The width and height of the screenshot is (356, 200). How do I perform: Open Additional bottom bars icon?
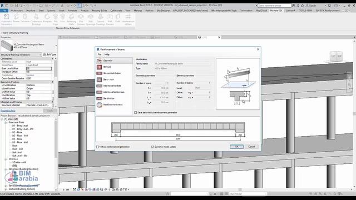(99, 92)
